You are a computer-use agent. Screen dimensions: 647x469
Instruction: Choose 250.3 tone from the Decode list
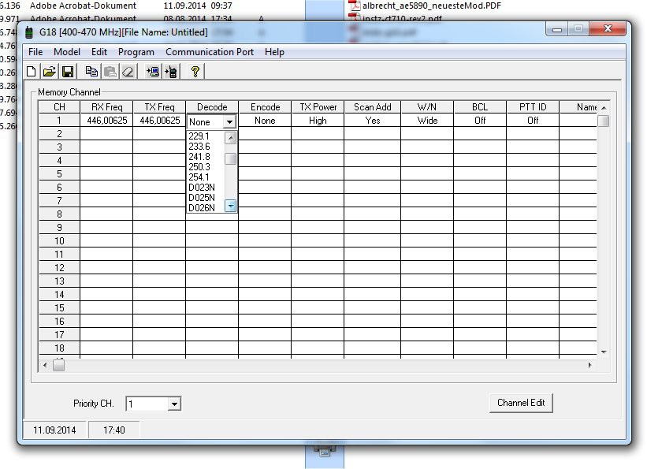point(199,167)
